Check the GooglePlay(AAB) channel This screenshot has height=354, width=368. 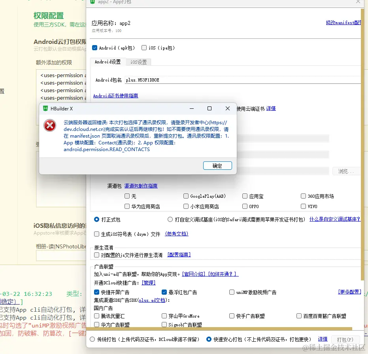click(186, 196)
